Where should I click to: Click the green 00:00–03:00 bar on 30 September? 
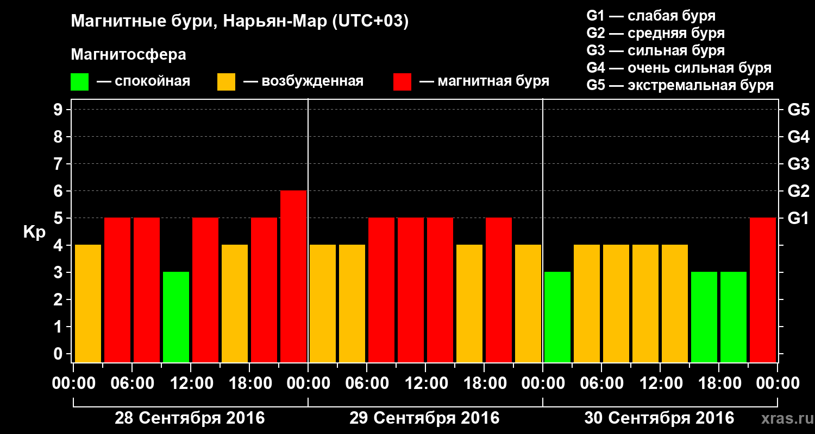(x=557, y=317)
